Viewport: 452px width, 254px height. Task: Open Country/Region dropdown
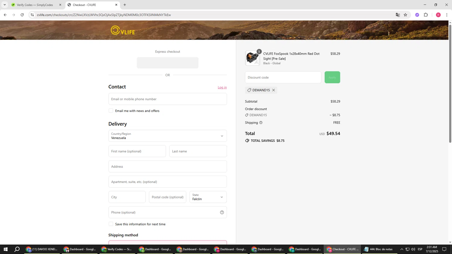(x=168, y=136)
